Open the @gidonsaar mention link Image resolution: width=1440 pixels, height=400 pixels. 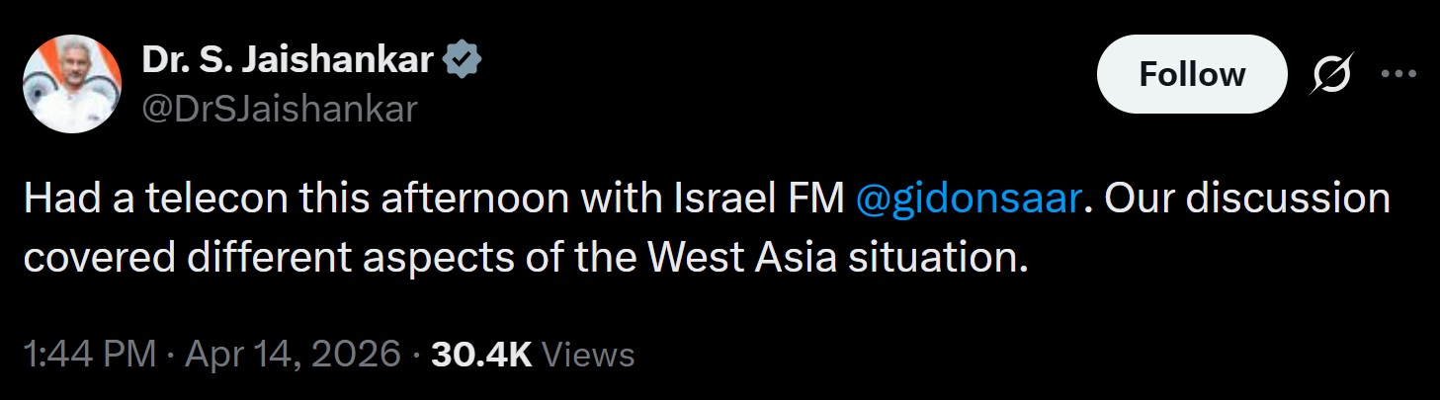pos(965,200)
